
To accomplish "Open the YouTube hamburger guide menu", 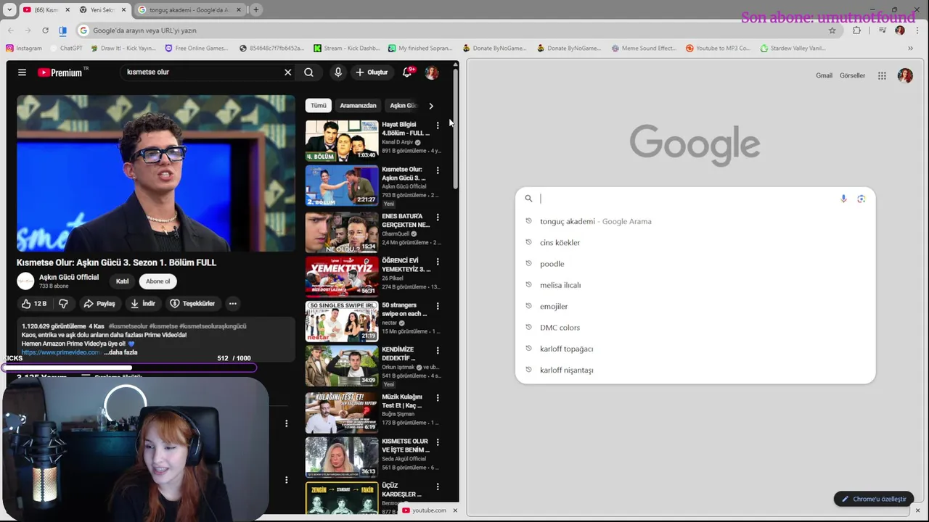I will [x=22, y=72].
